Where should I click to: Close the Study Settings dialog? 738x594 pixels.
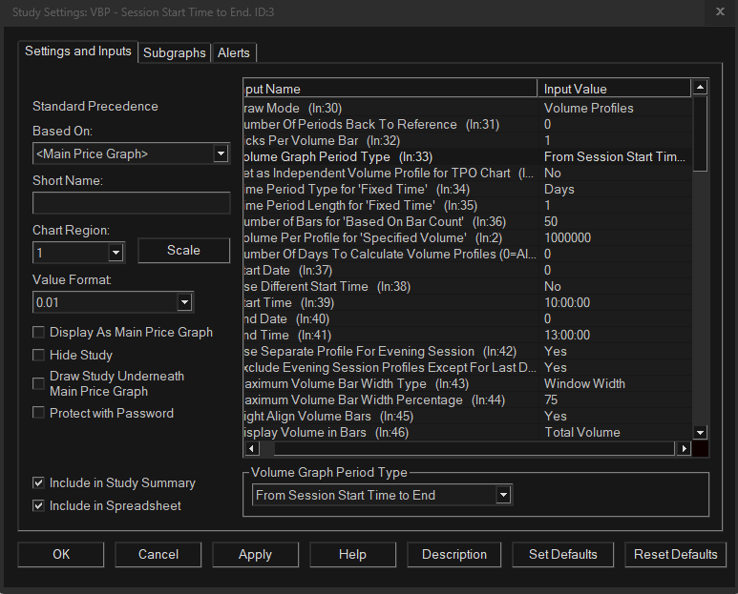pyautogui.click(x=719, y=12)
